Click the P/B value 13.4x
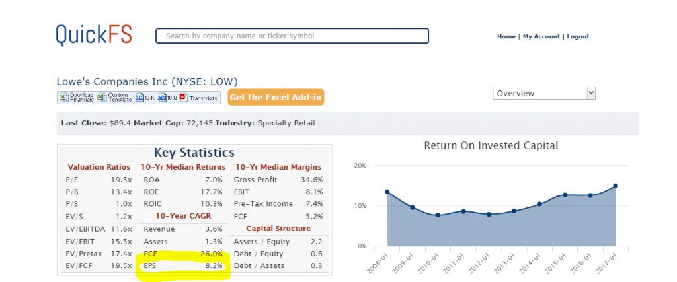Screen dimensions: 677x282 coord(122,192)
